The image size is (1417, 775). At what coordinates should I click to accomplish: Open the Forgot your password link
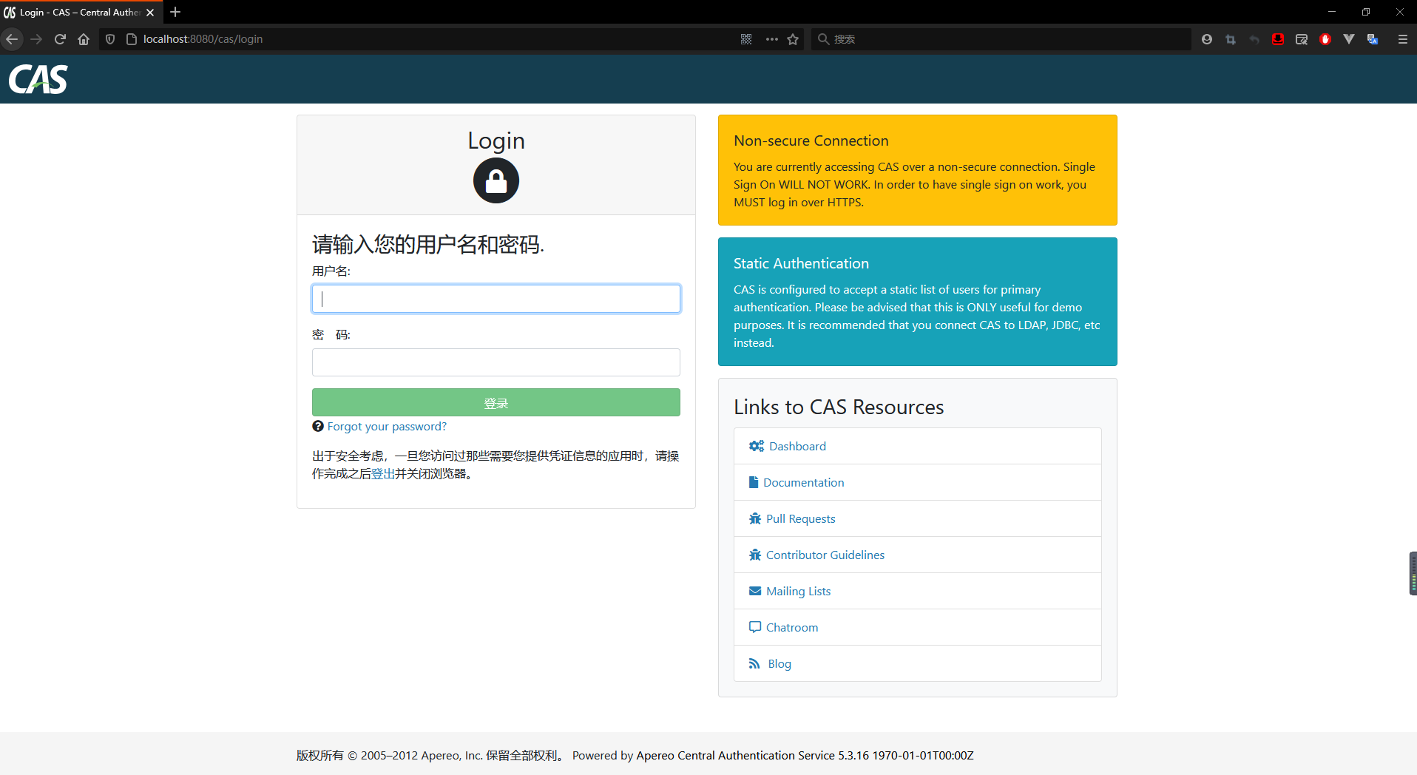click(387, 427)
